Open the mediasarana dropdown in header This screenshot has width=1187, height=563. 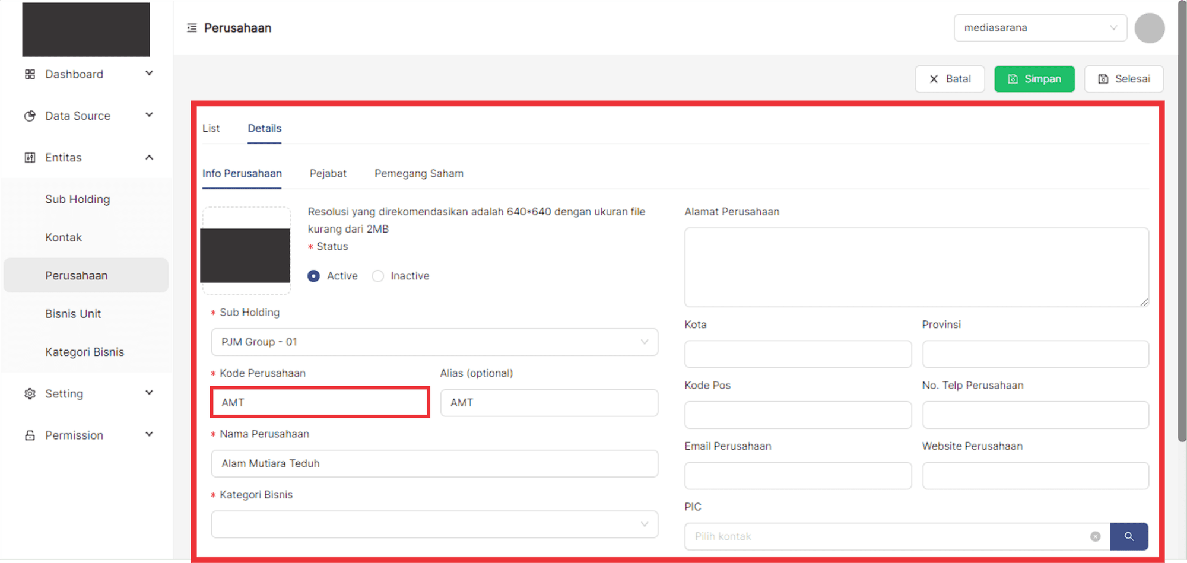(1040, 28)
